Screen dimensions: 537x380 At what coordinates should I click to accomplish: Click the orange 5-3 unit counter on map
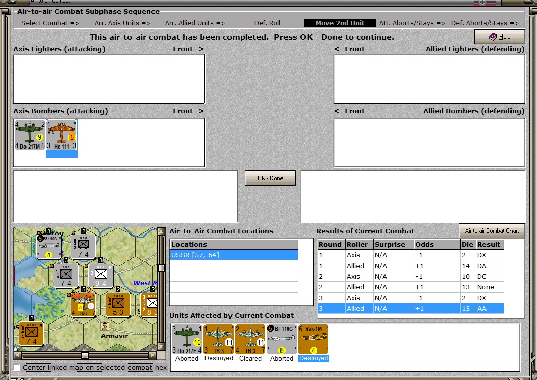[x=118, y=305]
